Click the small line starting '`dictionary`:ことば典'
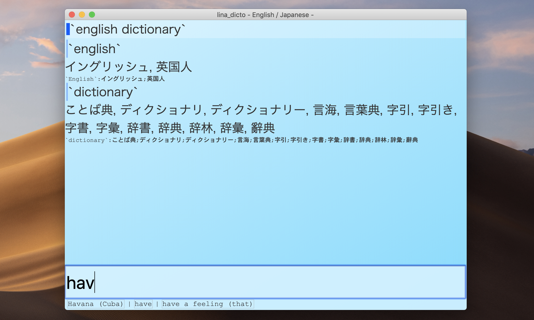The height and width of the screenshot is (320, 534). point(242,140)
